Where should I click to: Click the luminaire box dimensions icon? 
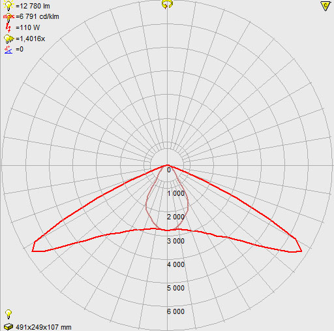[x=8, y=326]
